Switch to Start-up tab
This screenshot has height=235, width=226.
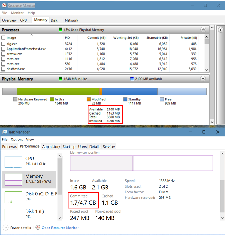pyautogui.click(x=69, y=147)
